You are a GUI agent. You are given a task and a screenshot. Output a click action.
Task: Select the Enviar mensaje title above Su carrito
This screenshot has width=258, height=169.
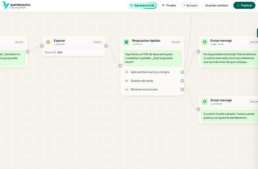tap(221, 100)
